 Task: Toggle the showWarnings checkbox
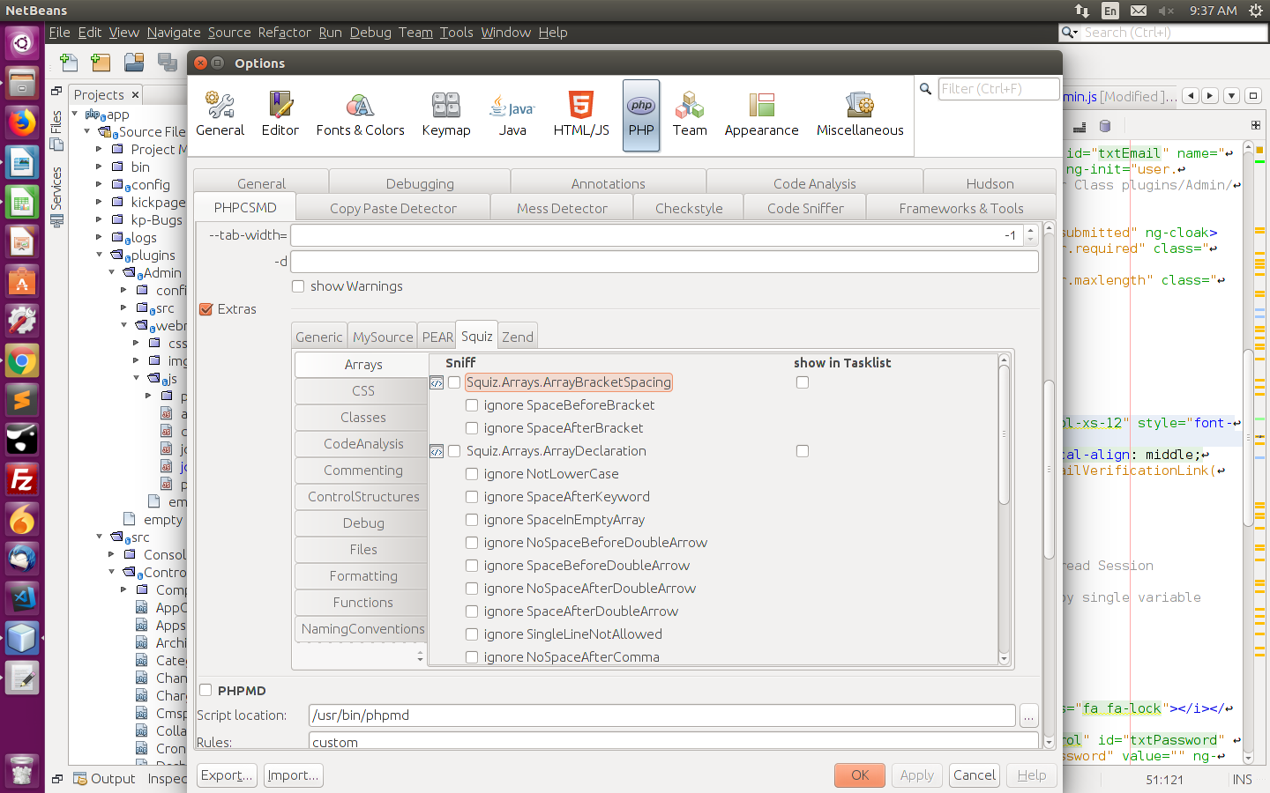point(298,286)
